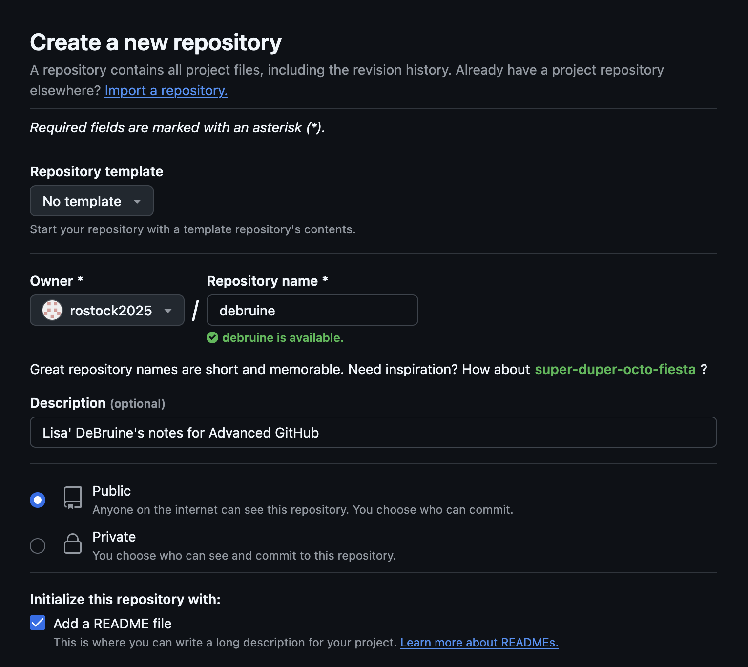Image resolution: width=748 pixels, height=667 pixels.
Task: Click the caret arrow in Owner selector
Action: [x=168, y=311]
